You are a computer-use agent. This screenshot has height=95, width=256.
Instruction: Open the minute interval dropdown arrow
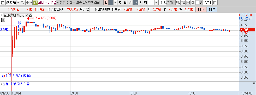click(x=156, y=2)
